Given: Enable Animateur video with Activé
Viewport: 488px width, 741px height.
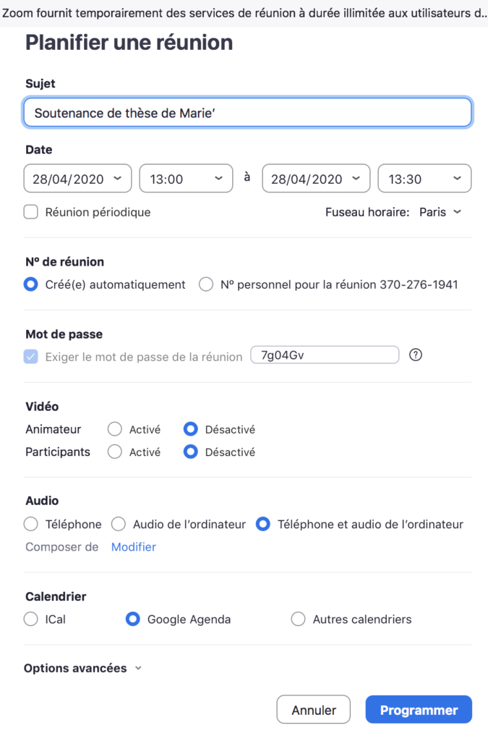Looking at the screenshot, I should pos(115,429).
